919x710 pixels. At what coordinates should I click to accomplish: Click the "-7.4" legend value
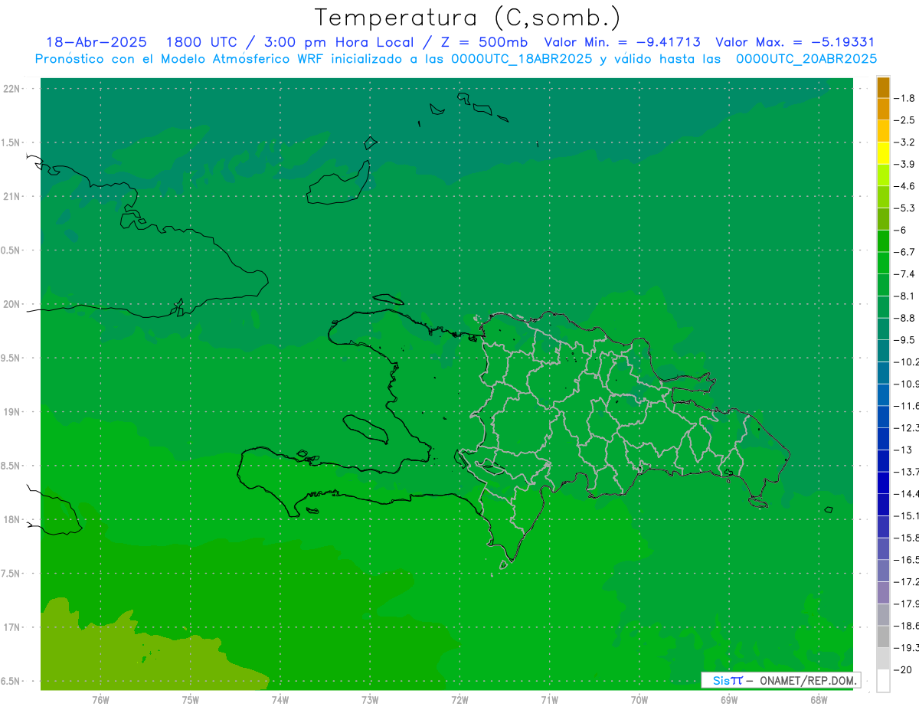pos(904,274)
